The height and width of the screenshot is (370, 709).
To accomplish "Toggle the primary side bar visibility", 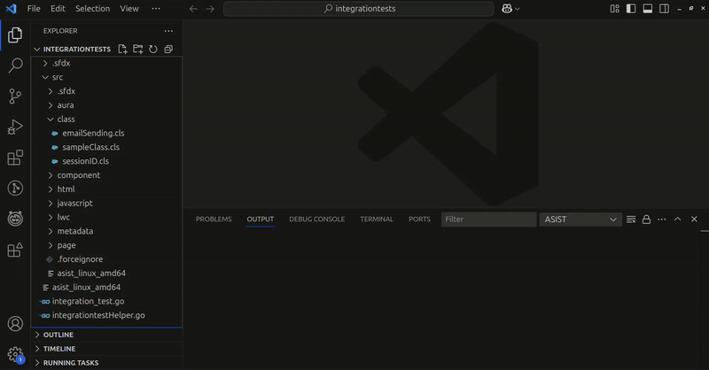I will 631,9.
